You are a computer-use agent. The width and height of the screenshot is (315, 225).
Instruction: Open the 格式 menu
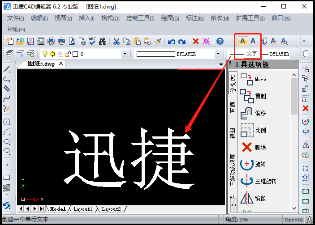click(110, 18)
